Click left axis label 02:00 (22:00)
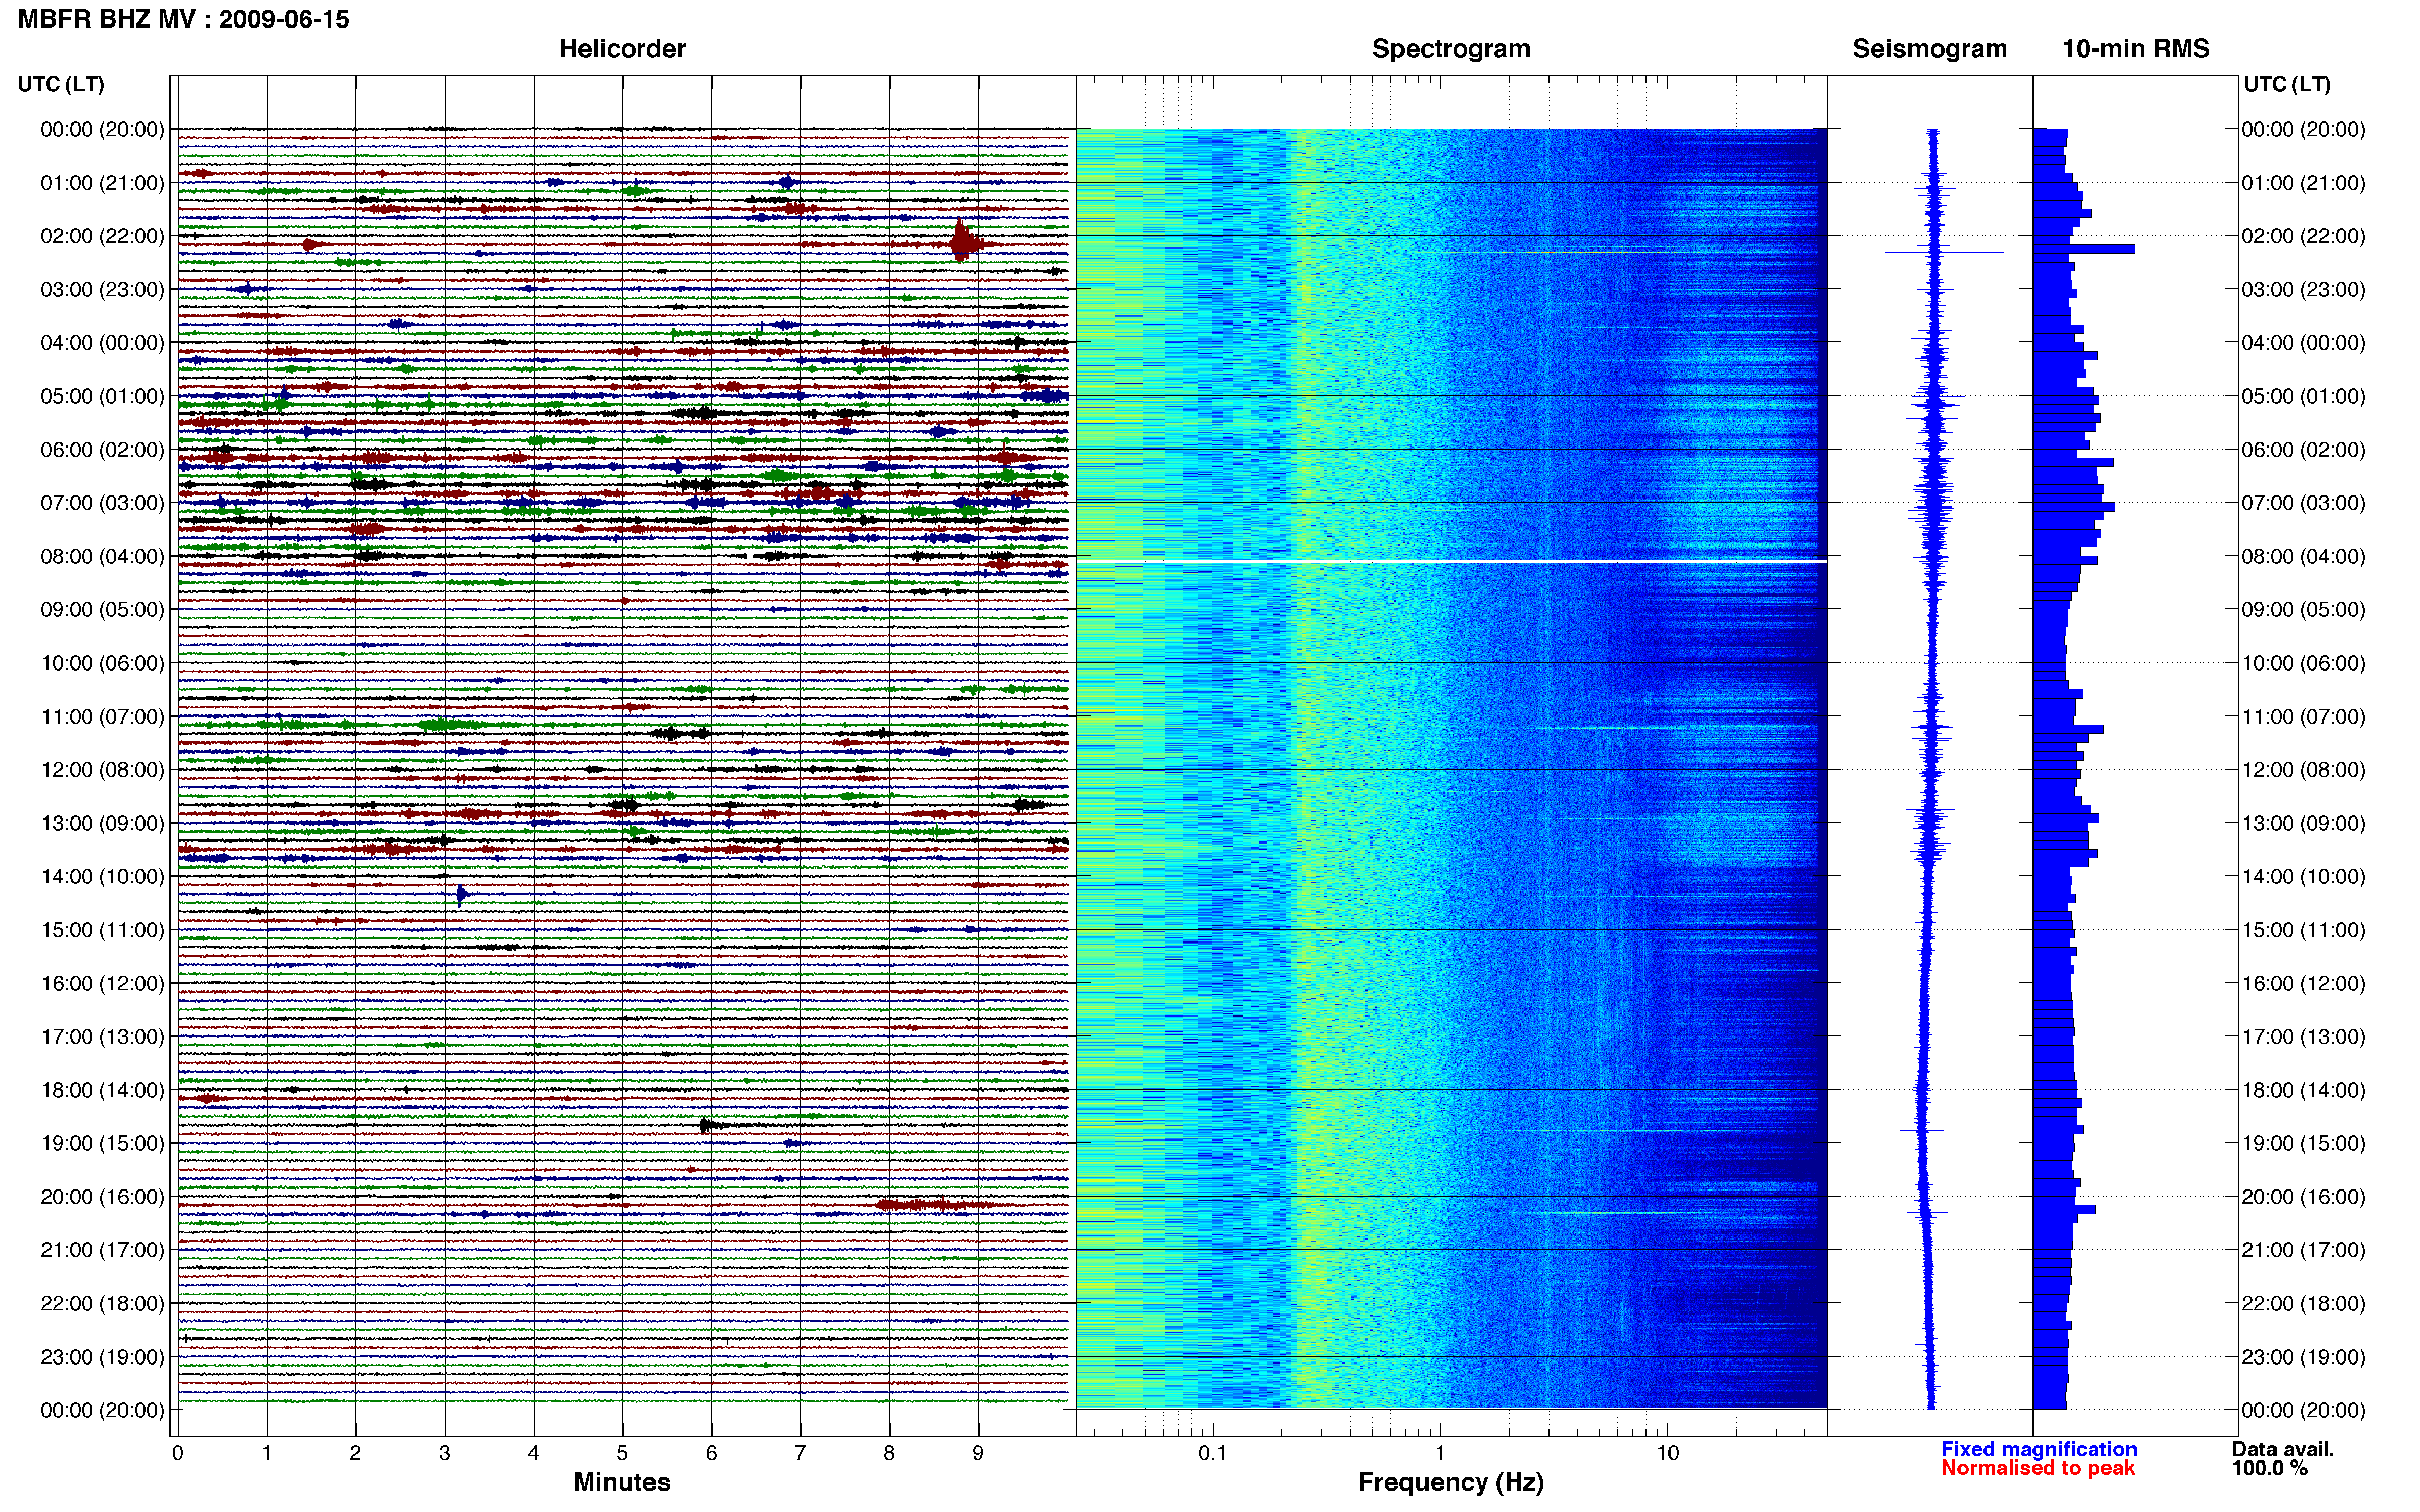This screenshot has width=2420, height=1512. point(102,236)
